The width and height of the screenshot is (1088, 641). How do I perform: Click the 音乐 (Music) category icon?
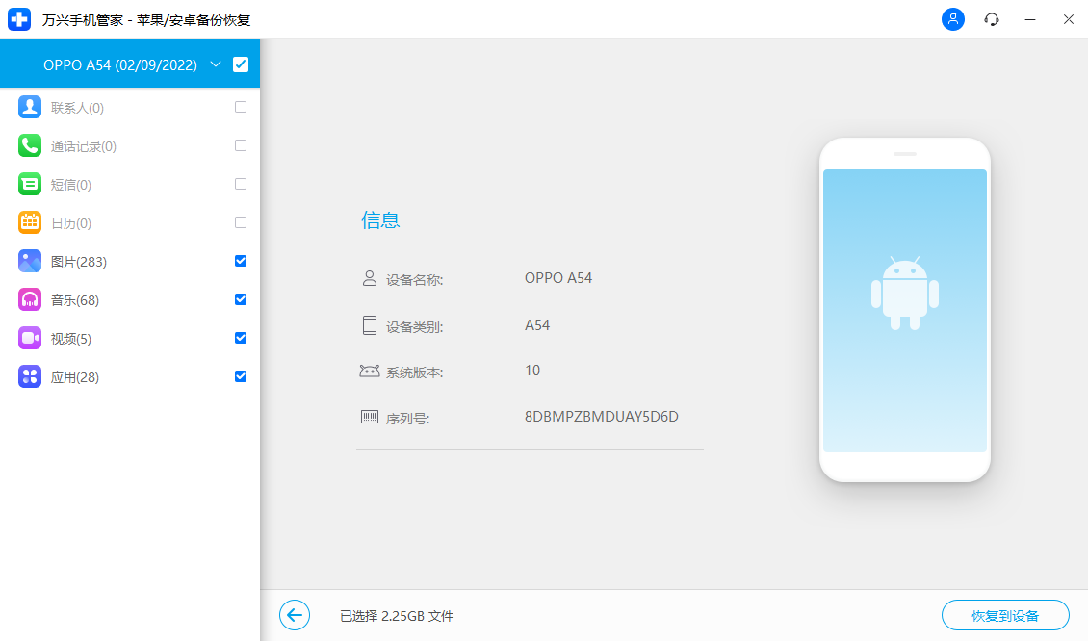click(28, 299)
